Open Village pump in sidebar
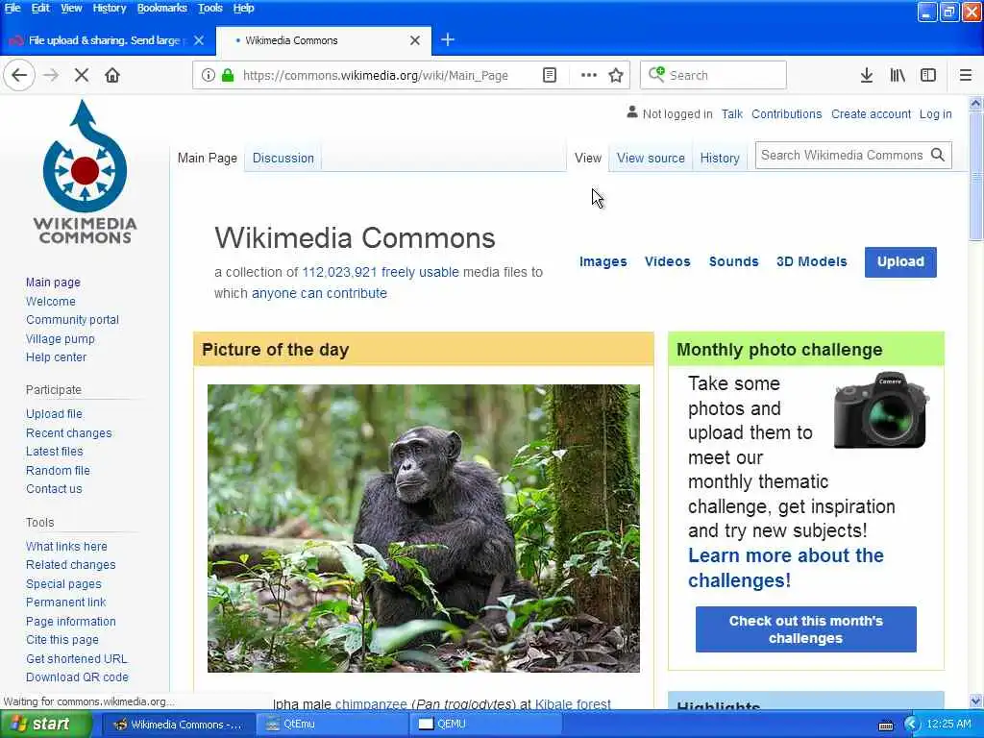Image resolution: width=984 pixels, height=738 pixels. click(x=61, y=339)
